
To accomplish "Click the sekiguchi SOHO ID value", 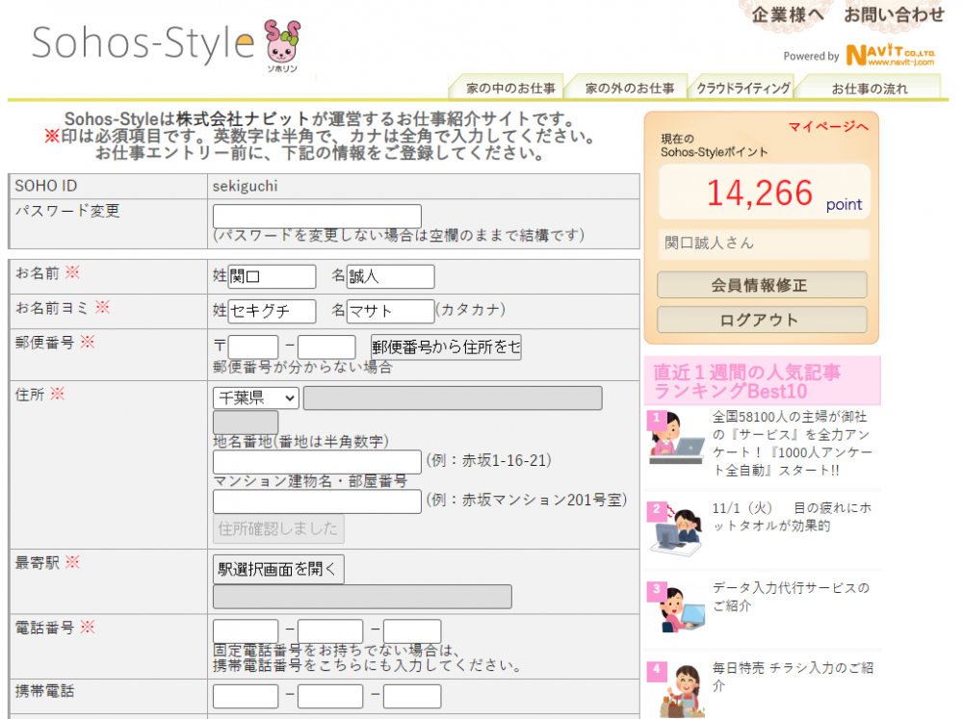I will [245, 186].
